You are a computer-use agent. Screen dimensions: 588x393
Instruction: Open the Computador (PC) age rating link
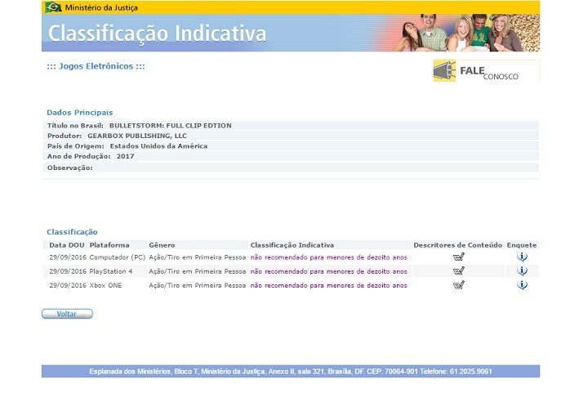[328, 257]
